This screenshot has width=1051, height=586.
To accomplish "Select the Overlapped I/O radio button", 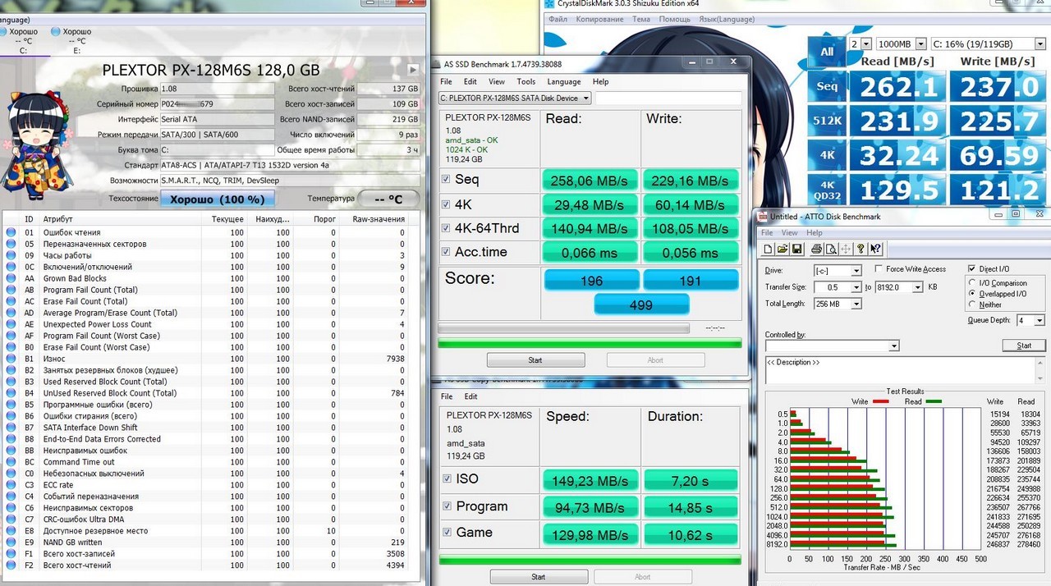I will pos(973,294).
